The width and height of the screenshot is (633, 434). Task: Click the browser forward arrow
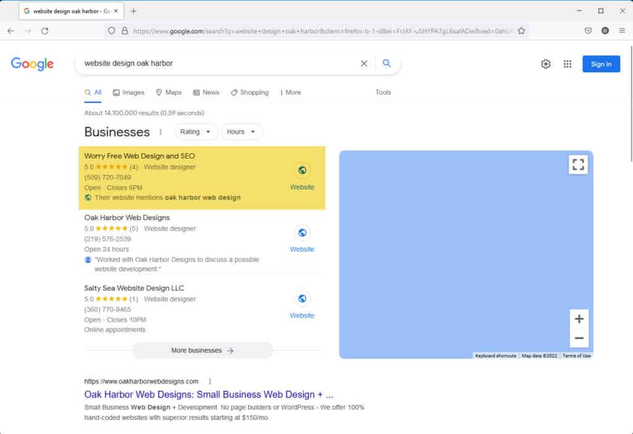pos(28,31)
